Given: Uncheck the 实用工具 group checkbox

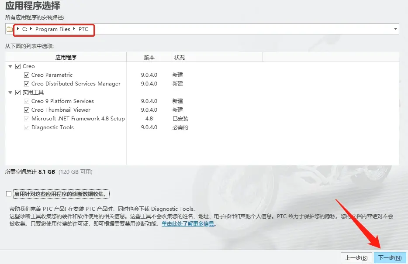Looking at the screenshot, I should pos(18,93).
